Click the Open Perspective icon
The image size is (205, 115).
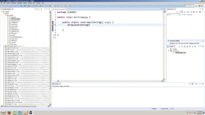[x=196, y=6]
